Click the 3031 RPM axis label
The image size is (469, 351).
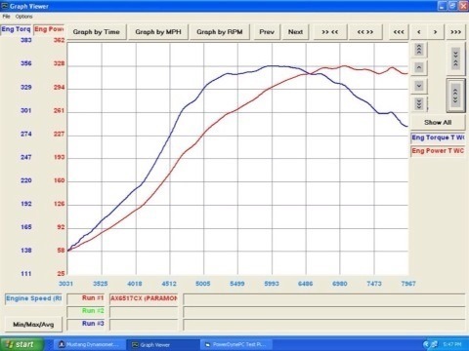point(65,284)
